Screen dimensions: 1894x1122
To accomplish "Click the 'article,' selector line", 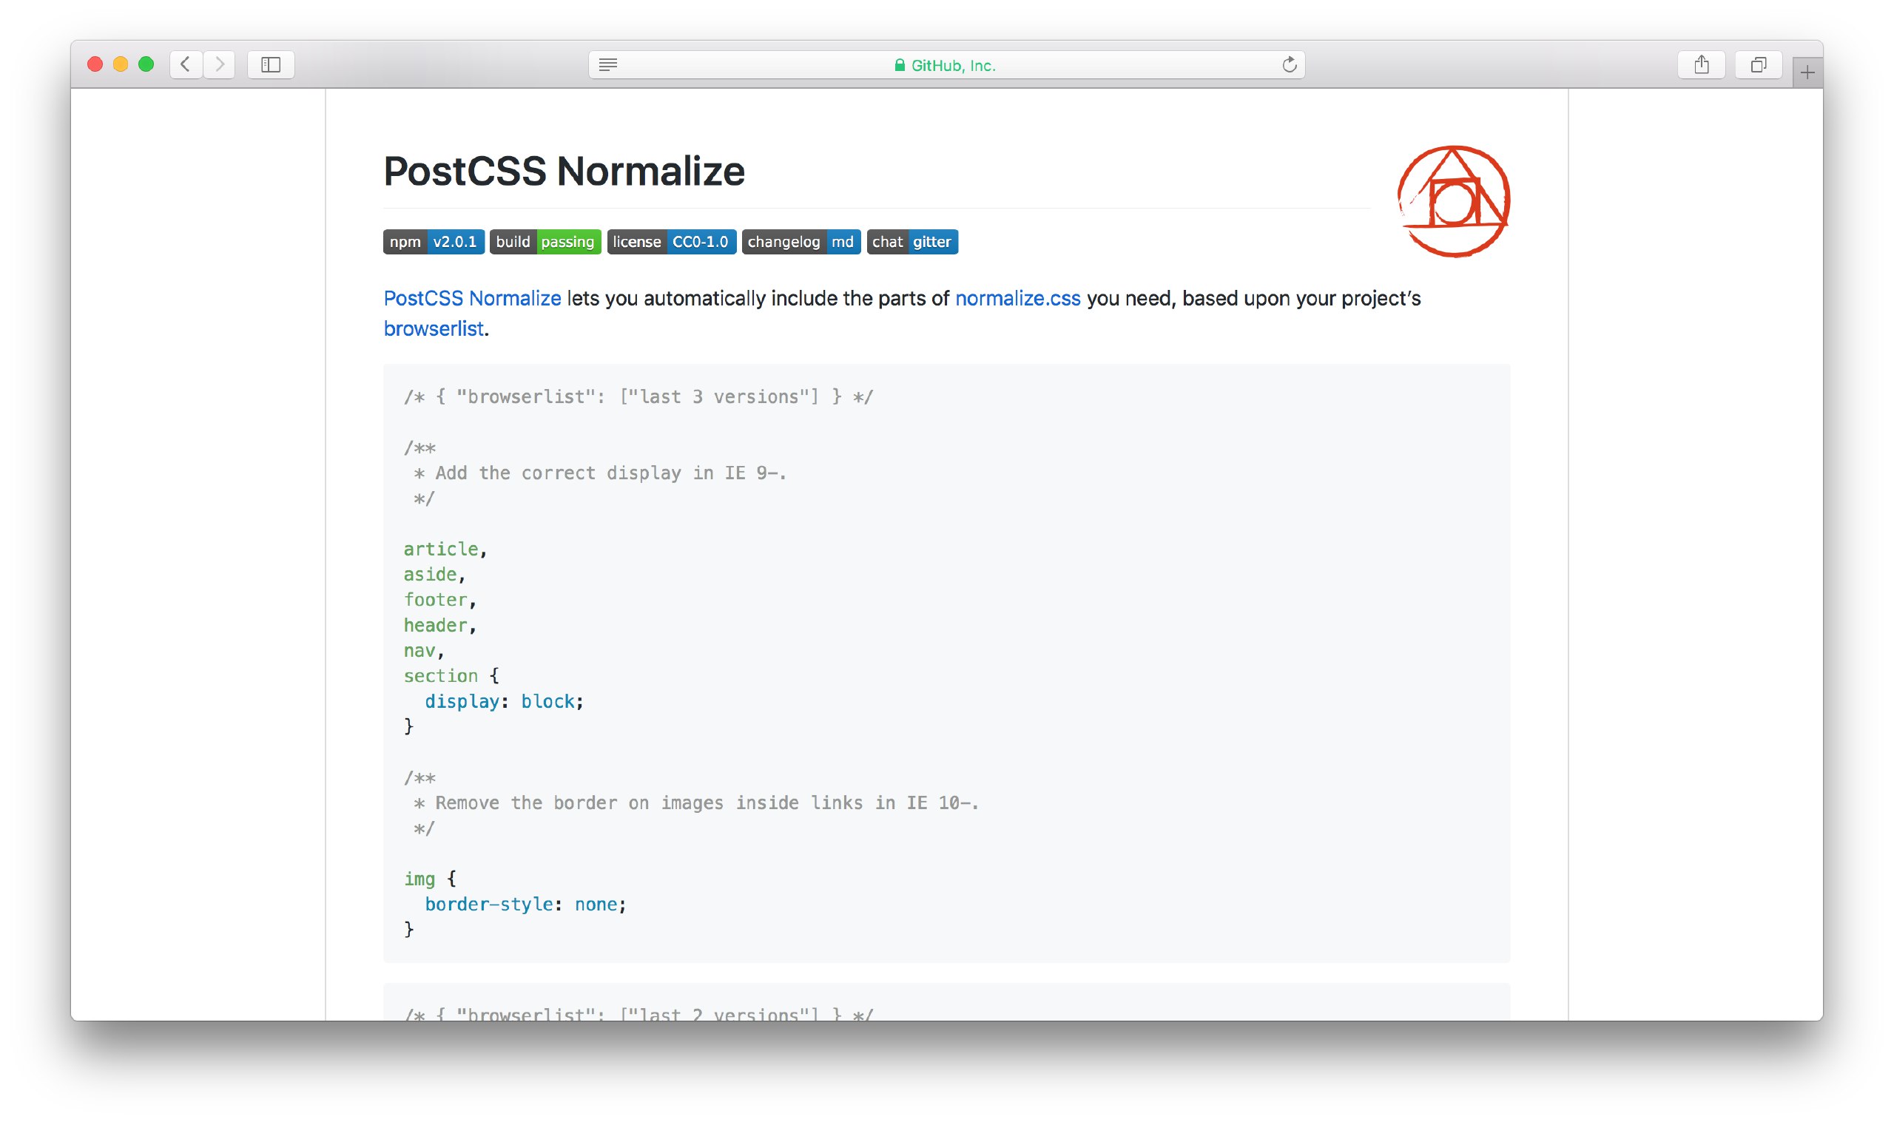I will coord(445,549).
